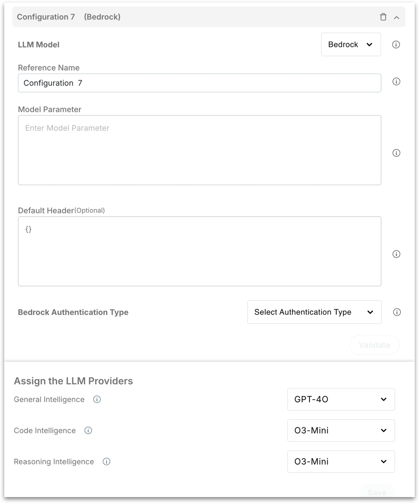Show info for Model Parameter field
This screenshot has height=503, width=419.
click(396, 153)
